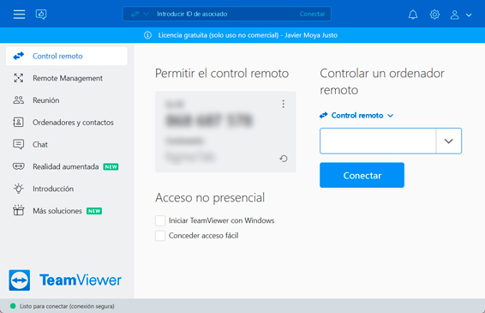Click Conectar in the top search bar

point(312,14)
